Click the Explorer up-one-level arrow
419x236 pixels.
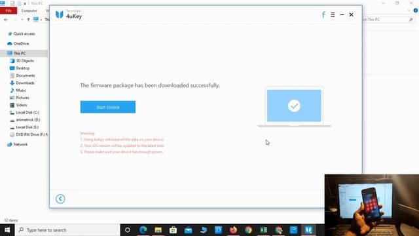point(28,20)
